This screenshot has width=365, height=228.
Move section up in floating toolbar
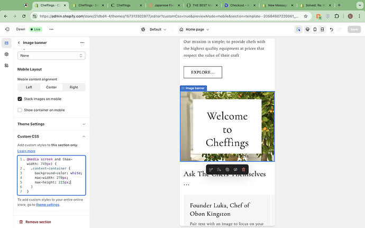pyautogui.click(x=211, y=169)
